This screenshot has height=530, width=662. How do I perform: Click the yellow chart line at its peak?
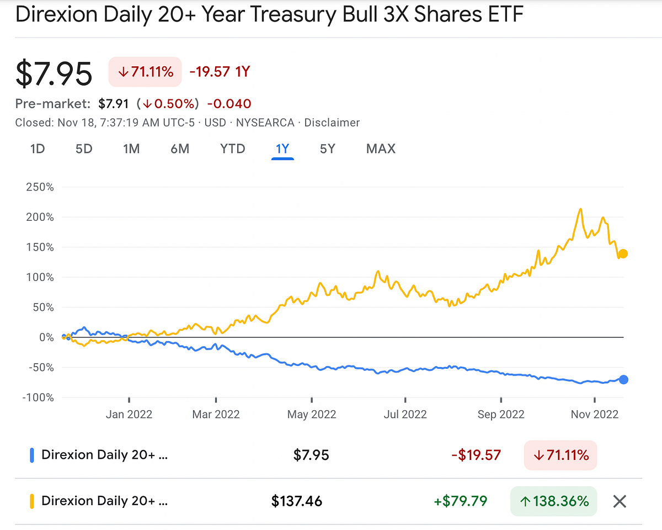[581, 209]
